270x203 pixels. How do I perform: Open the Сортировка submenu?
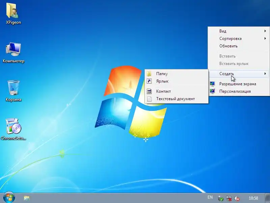pyautogui.click(x=239, y=39)
